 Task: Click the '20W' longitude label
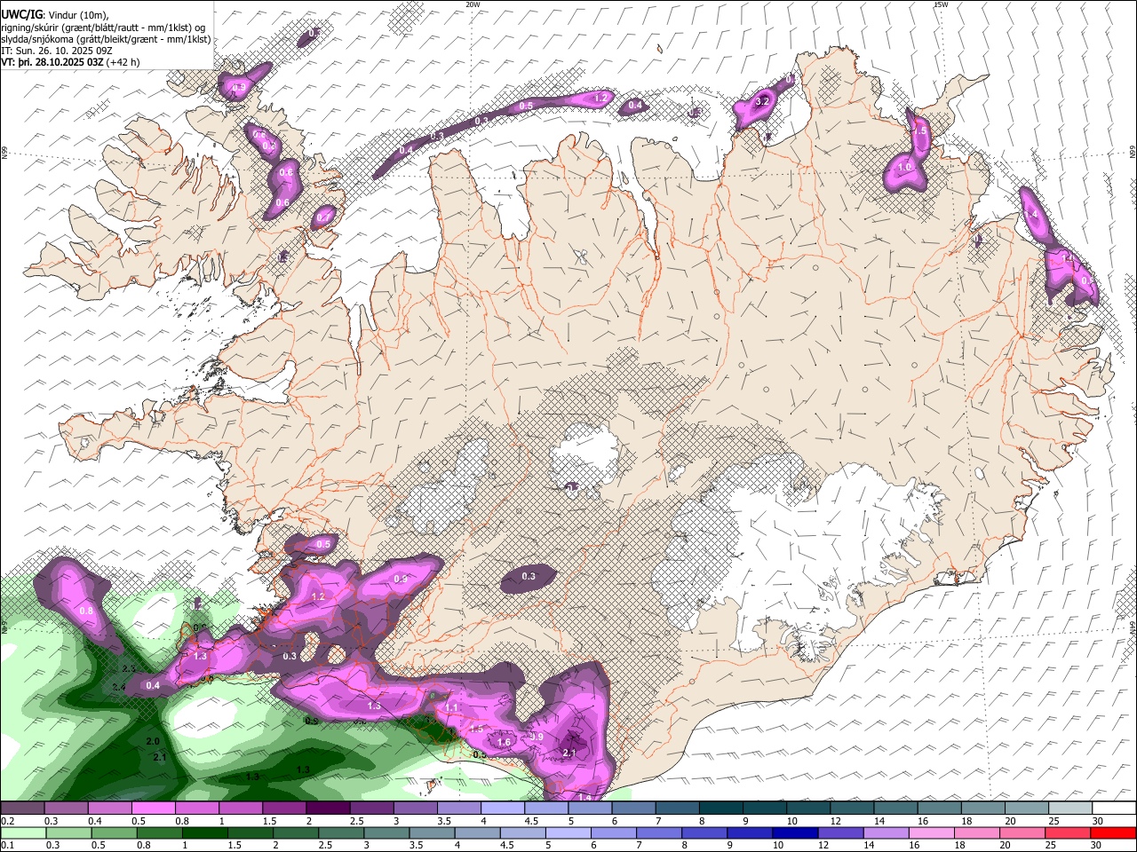(x=473, y=4)
